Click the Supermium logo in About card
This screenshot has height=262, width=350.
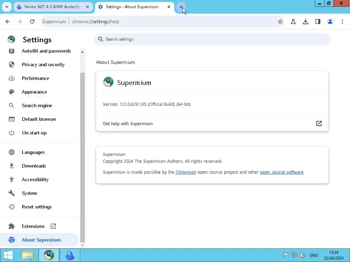pyautogui.click(x=108, y=82)
